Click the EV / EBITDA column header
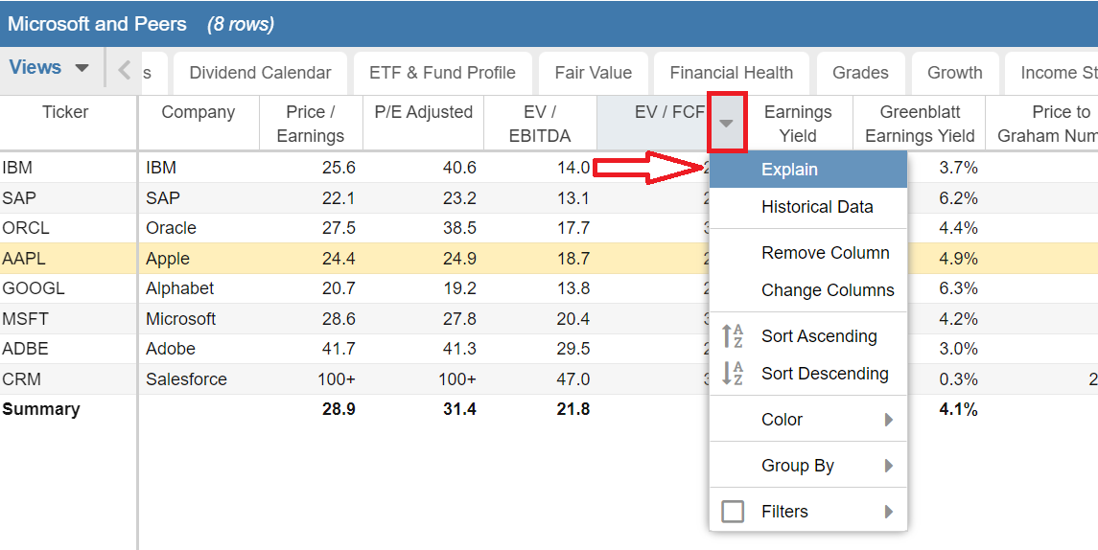 (540, 124)
